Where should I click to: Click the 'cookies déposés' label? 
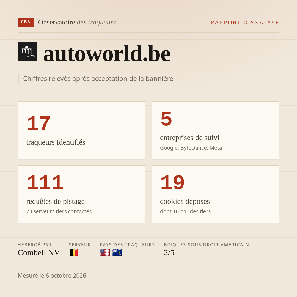click(185, 201)
